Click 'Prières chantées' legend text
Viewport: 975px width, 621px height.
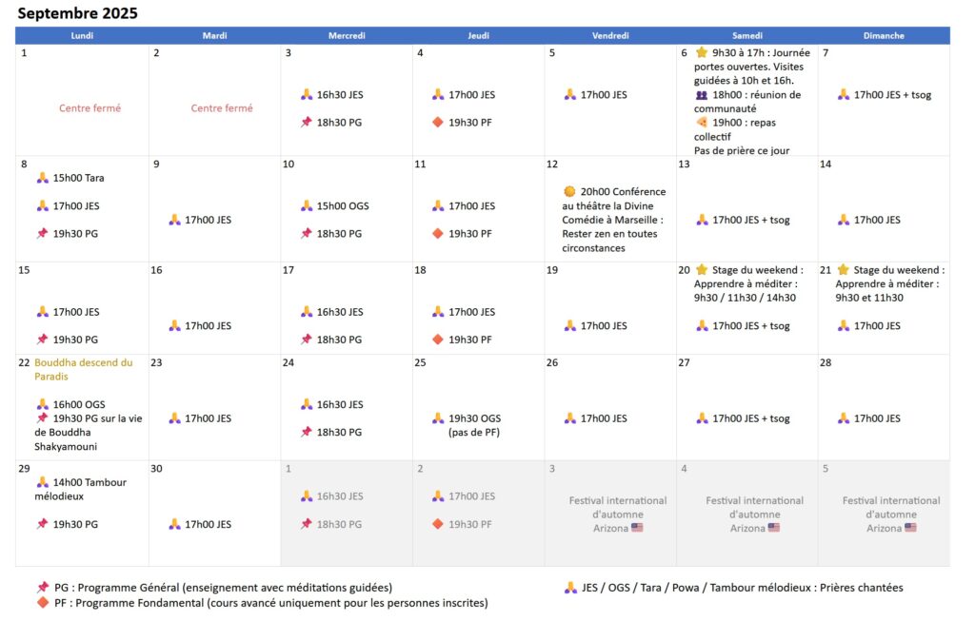click(861, 587)
